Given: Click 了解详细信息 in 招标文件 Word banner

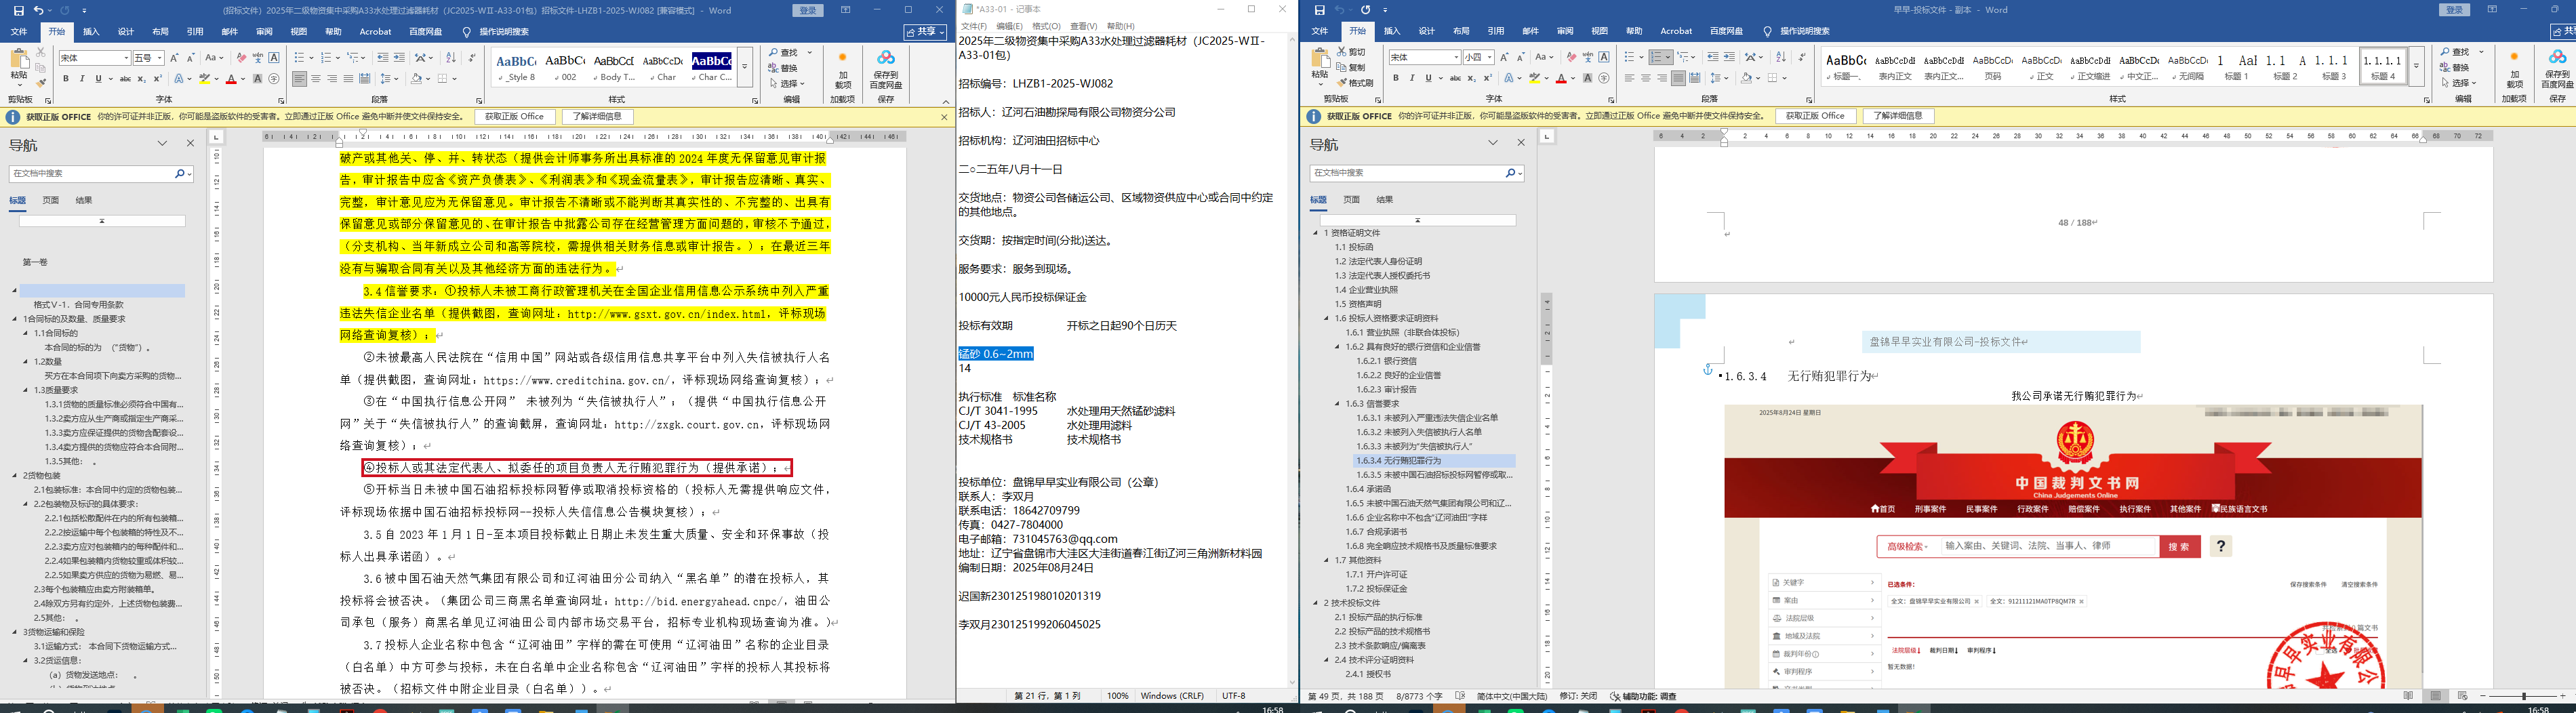Looking at the screenshot, I should pos(597,117).
